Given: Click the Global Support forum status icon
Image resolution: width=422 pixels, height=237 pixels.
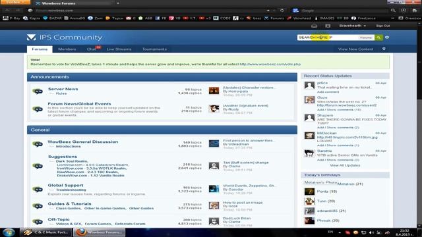Looking at the screenshot, I should tap(38, 189).
